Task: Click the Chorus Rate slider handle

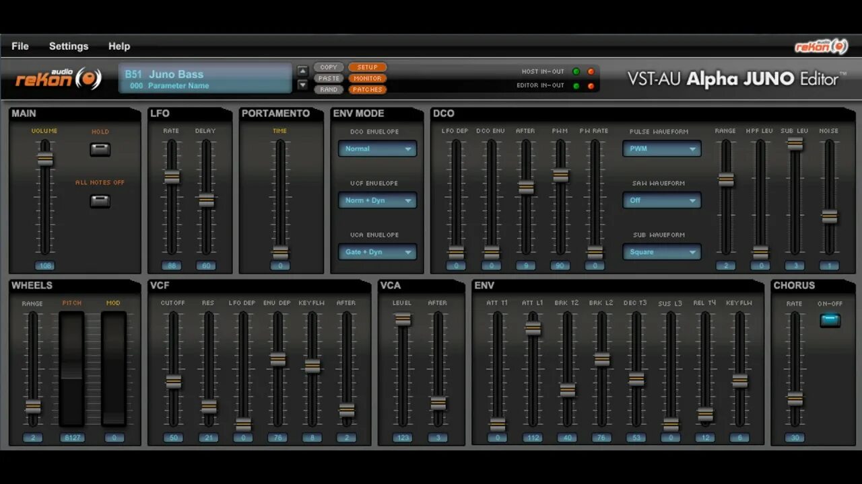Action: pyautogui.click(x=795, y=399)
